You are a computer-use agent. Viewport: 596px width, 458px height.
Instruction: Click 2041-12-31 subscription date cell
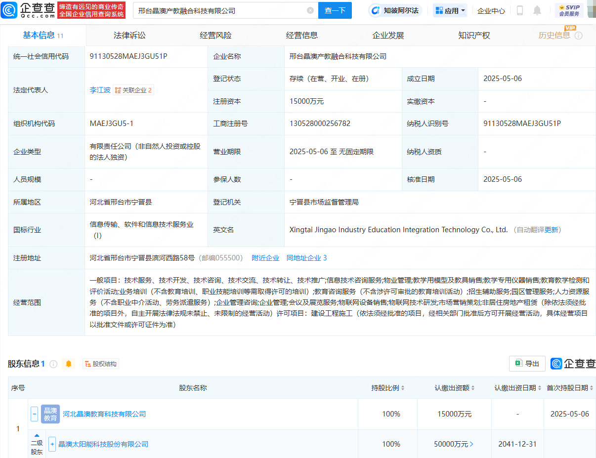(x=517, y=444)
